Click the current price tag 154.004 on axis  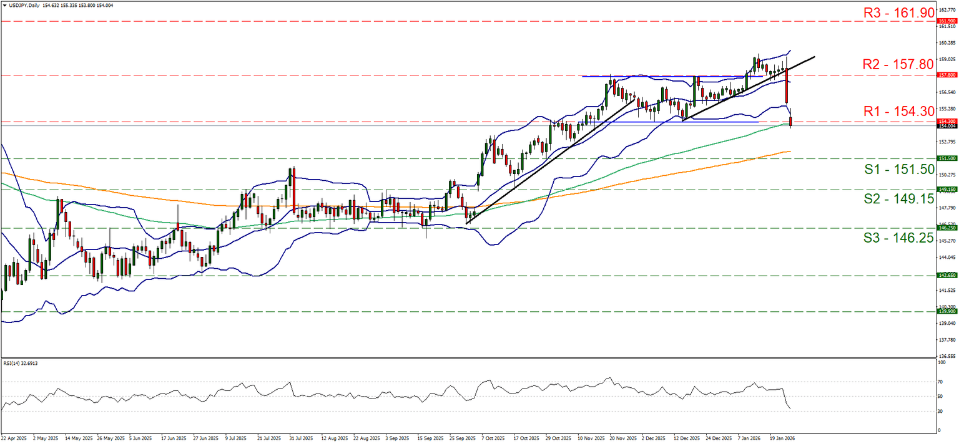point(947,126)
